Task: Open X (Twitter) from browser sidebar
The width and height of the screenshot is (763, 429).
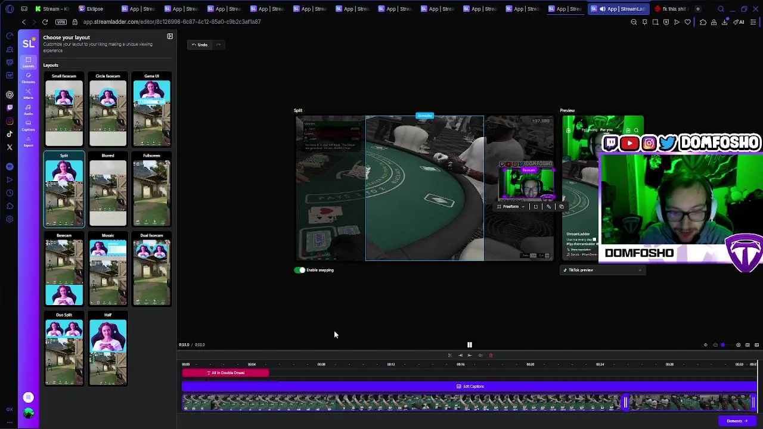Action: pyautogui.click(x=10, y=147)
